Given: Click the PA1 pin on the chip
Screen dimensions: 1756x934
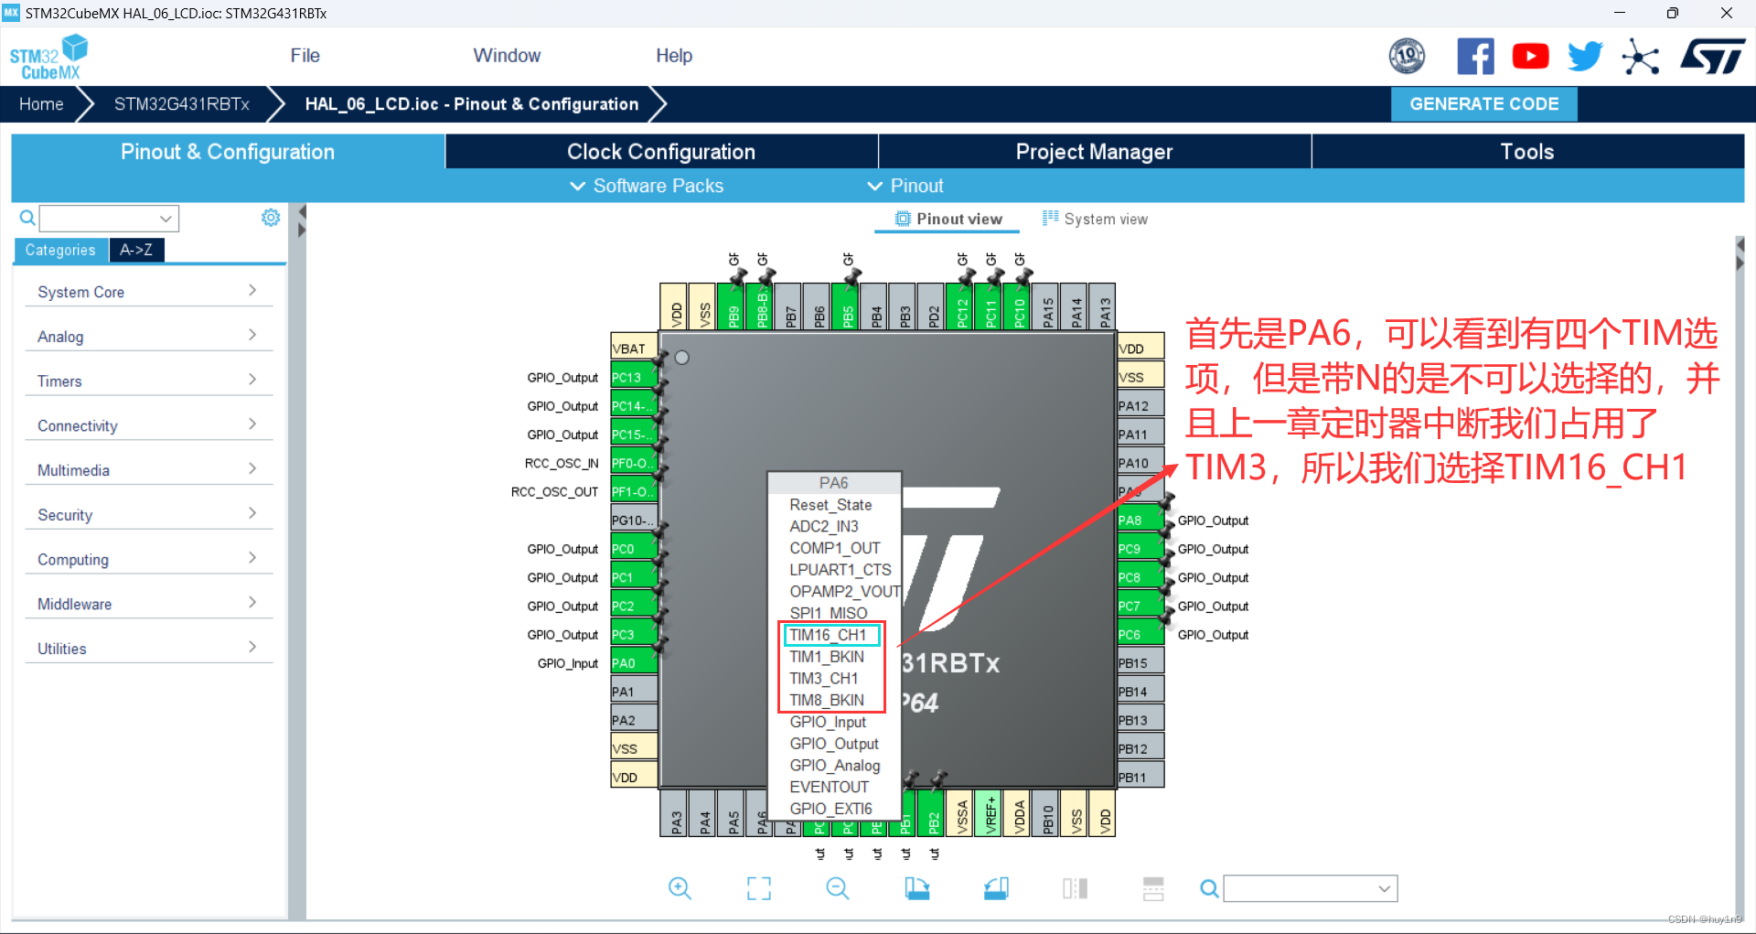Looking at the screenshot, I should [x=634, y=692].
